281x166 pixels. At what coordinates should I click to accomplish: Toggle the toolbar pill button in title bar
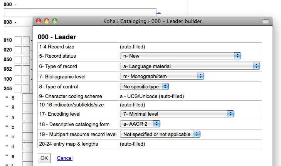coord(265,21)
